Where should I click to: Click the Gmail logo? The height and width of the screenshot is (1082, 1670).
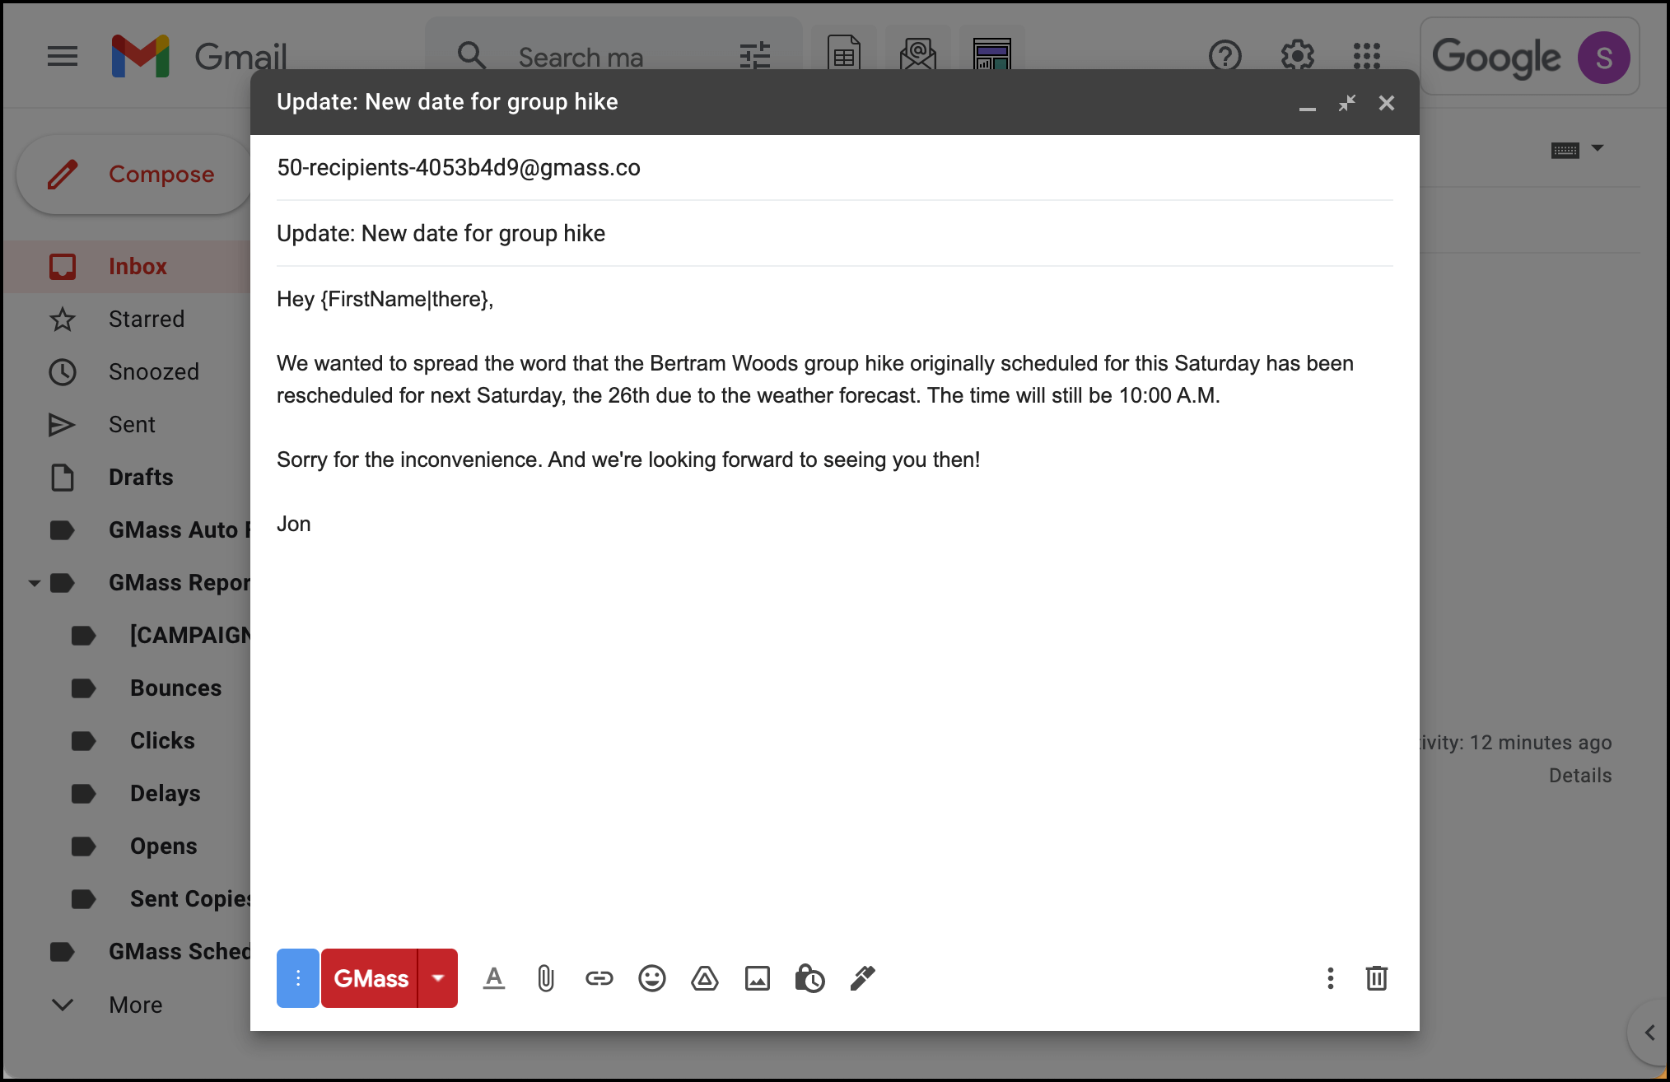[199, 56]
